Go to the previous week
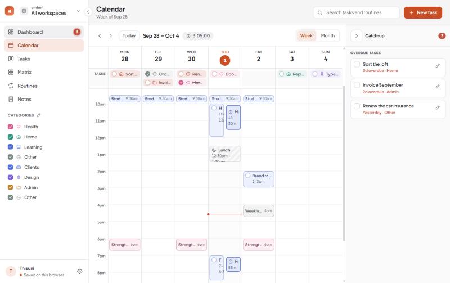This screenshot has width=450, height=283. pos(100,36)
